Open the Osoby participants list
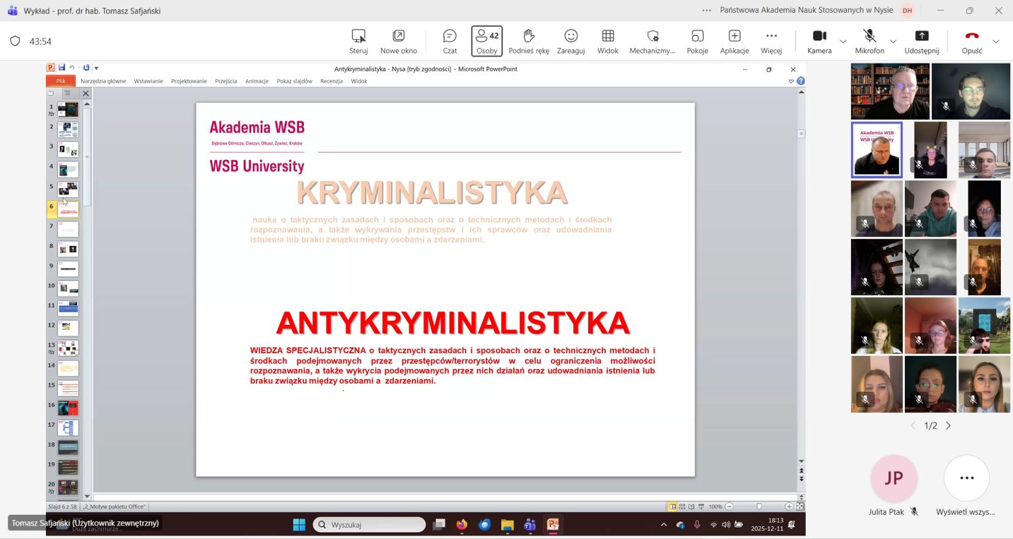Viewport: 1013px width, 539px height. pyautogui.click(x=487, y=41)
